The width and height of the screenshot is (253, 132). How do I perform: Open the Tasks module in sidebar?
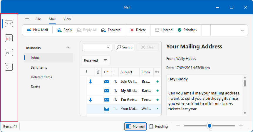pyautogui.click(x=9, y=67)
